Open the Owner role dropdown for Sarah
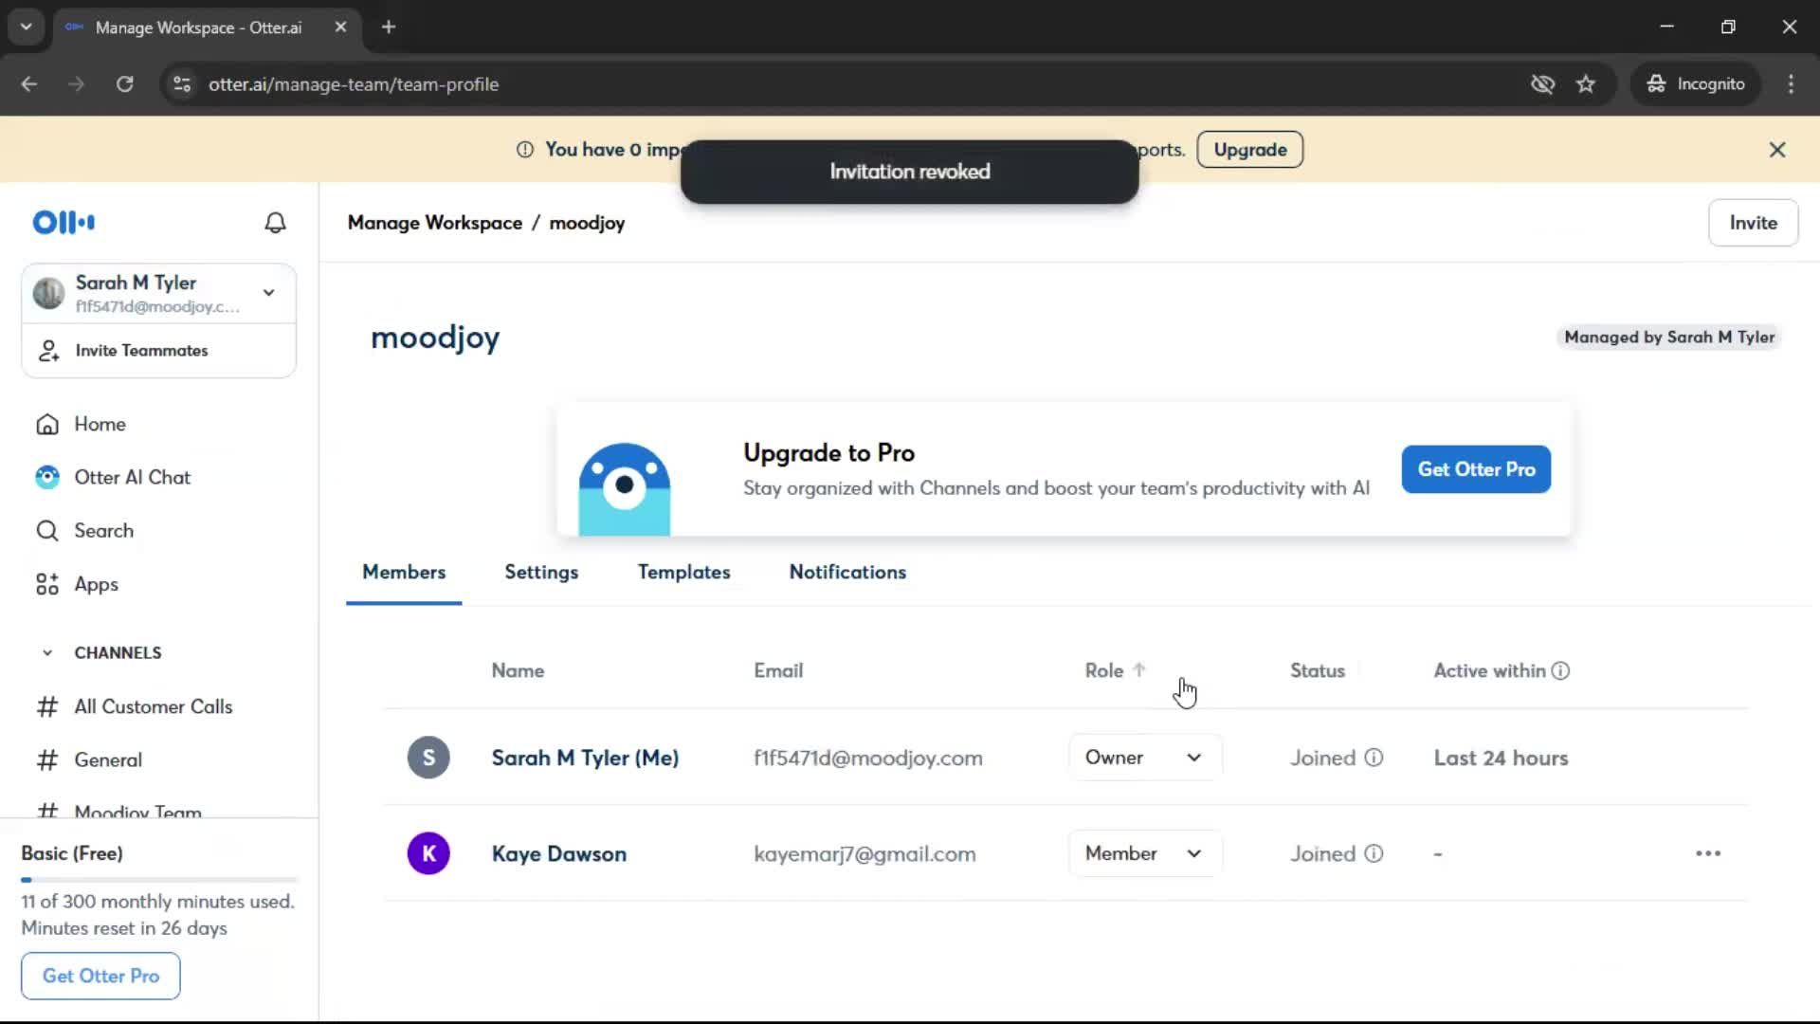The width and height of the screenshot is (1820, 1024). click(1145, 759)
